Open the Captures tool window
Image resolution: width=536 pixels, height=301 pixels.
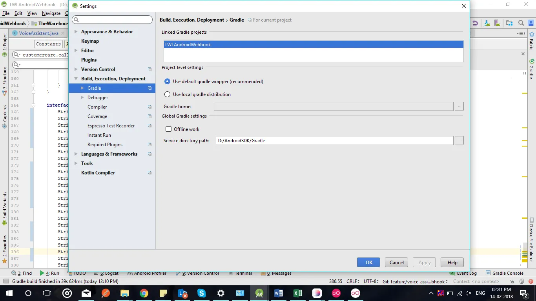(5, 116)
